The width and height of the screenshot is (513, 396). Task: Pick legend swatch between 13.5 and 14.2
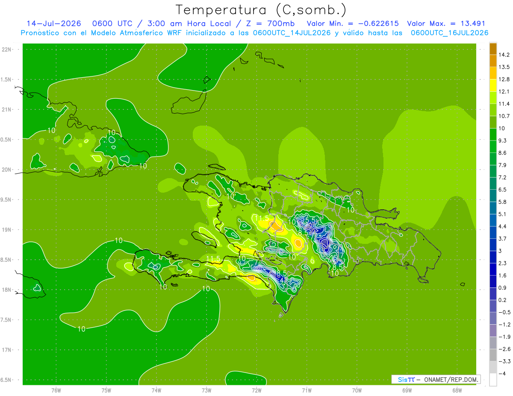(493, 61)
